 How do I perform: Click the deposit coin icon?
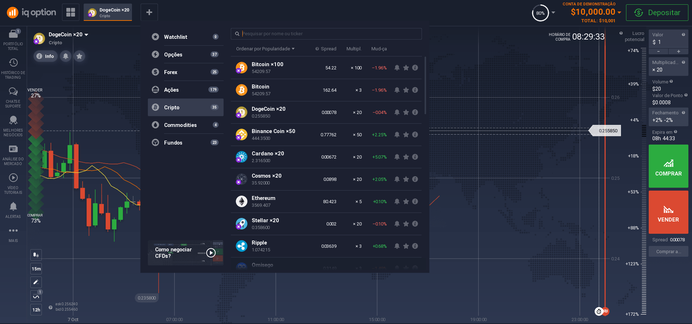[x=639, y=13]
